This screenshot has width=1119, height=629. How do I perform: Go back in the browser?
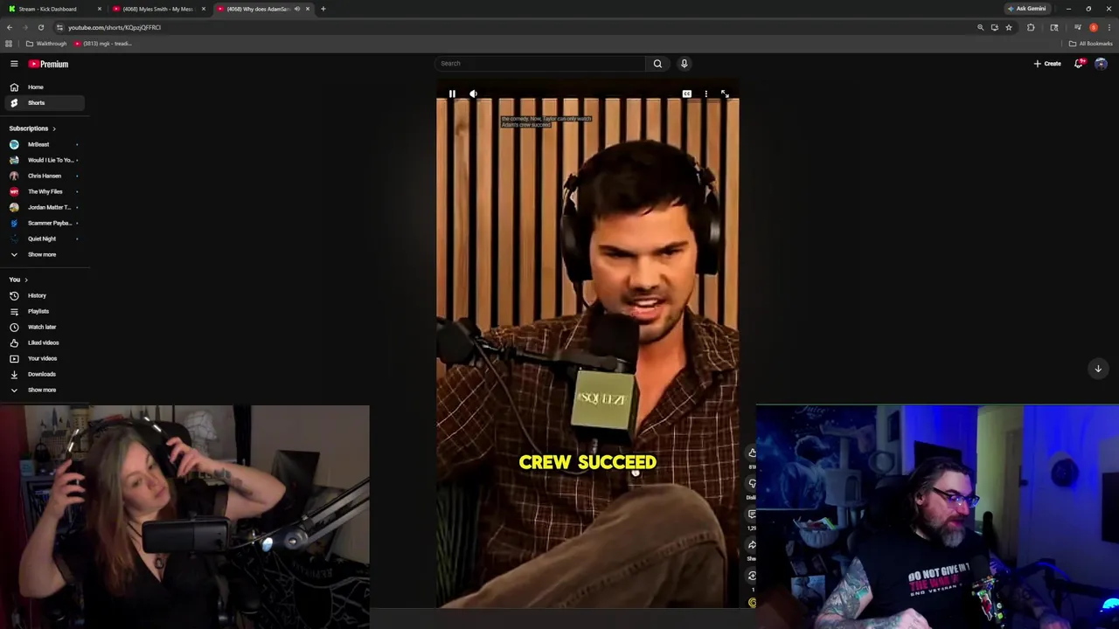click(x=10, y=27)
